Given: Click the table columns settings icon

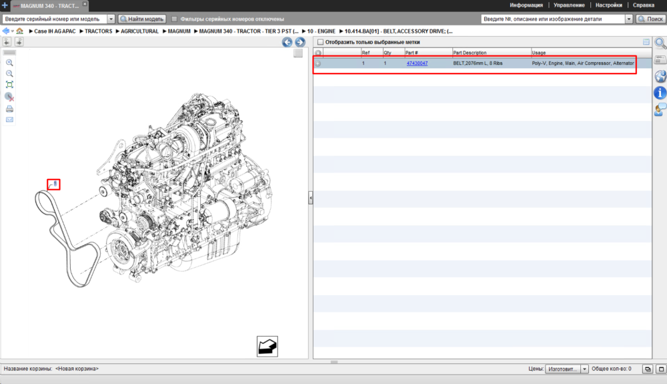Looking at the screenshot, I should 646,41.
